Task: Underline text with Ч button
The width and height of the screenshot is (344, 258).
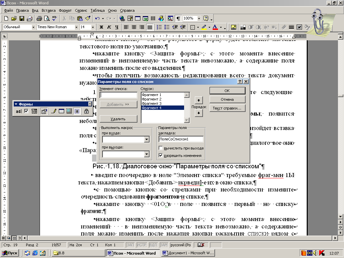Action: [117, 27]
